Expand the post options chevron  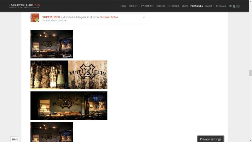click(x=144, y=18)
